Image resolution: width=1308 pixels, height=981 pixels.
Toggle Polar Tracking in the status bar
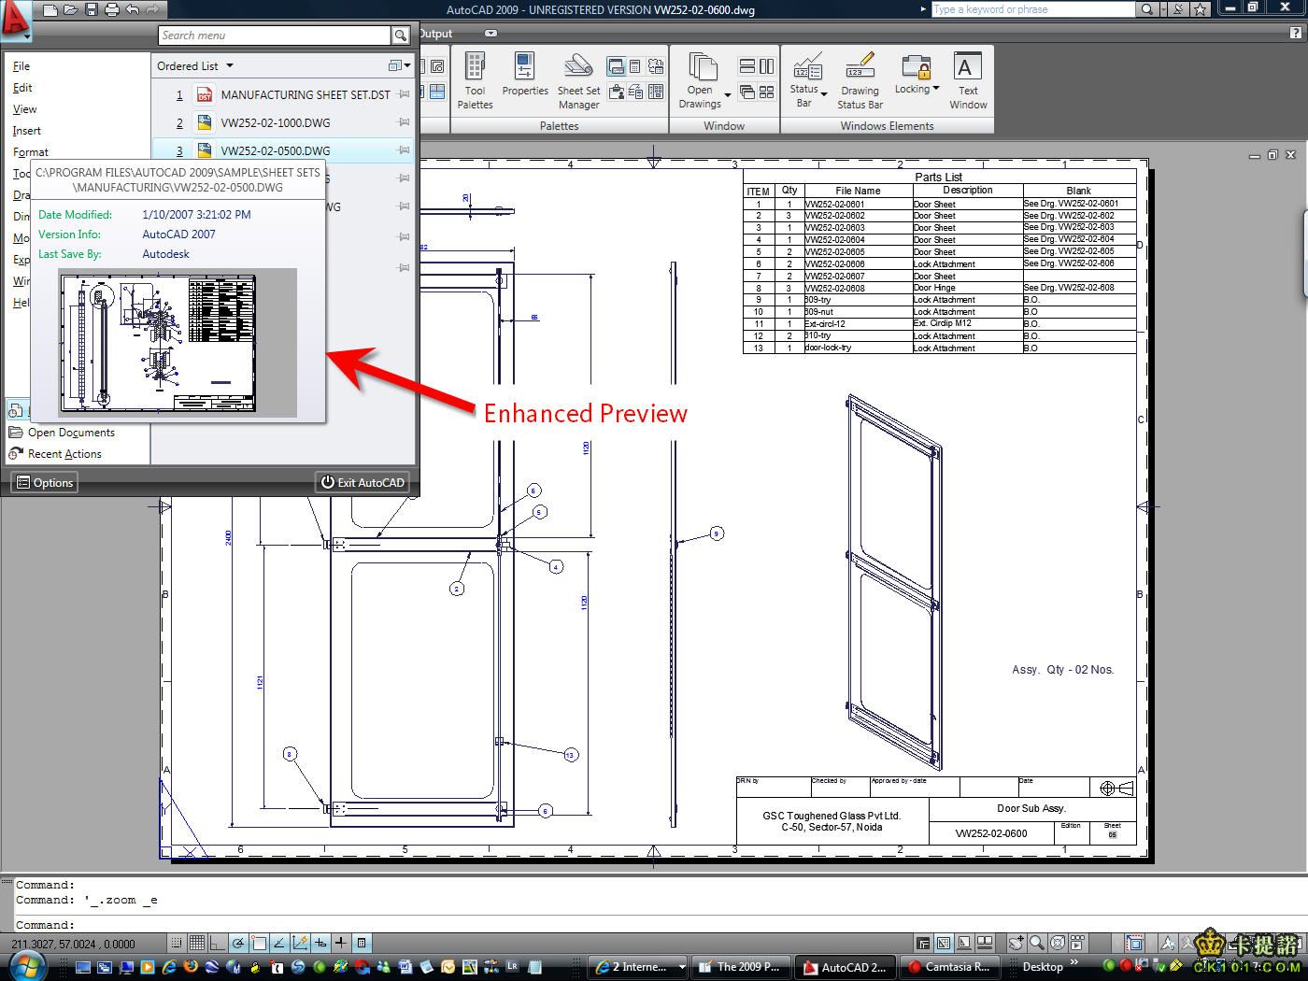pyautogui.click(x=239, y=943)
